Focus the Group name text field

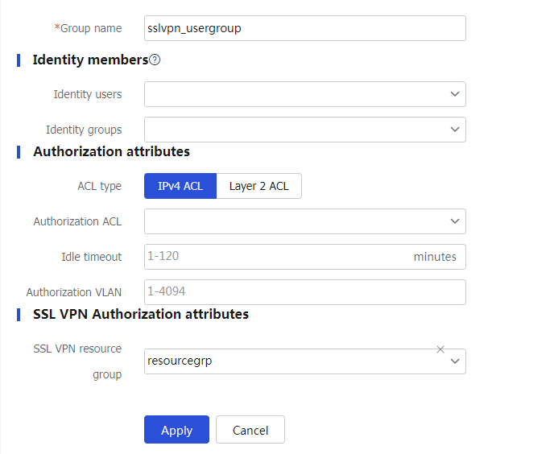click(x=305, y=28)
